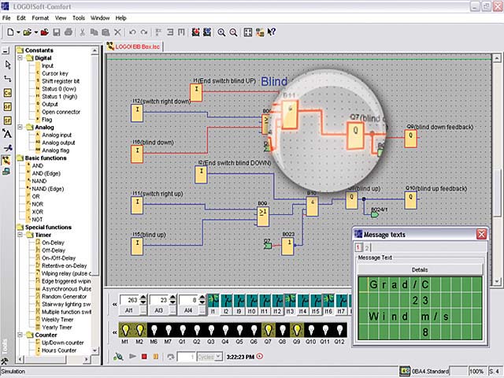
Task: Open the Tools menu
Action: click(79, 17)
